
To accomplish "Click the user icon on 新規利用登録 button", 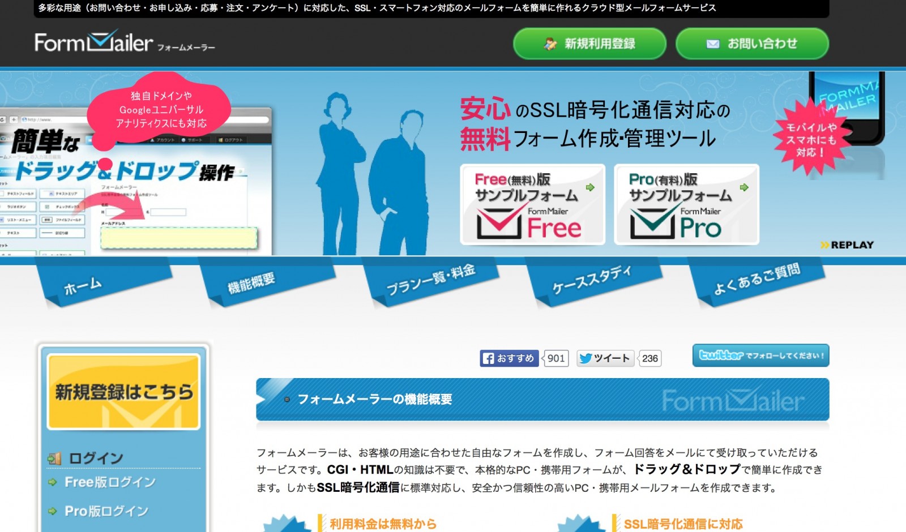I will (550, 44).
